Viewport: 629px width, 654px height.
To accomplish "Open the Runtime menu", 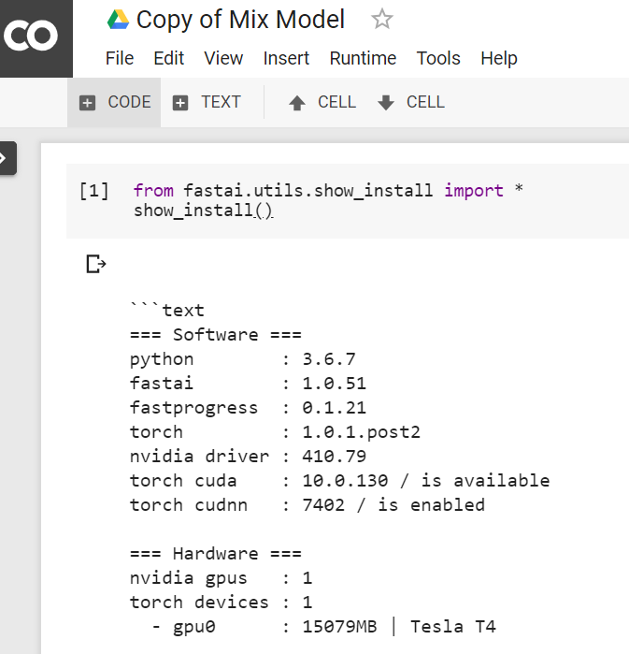I will [363, 58].
